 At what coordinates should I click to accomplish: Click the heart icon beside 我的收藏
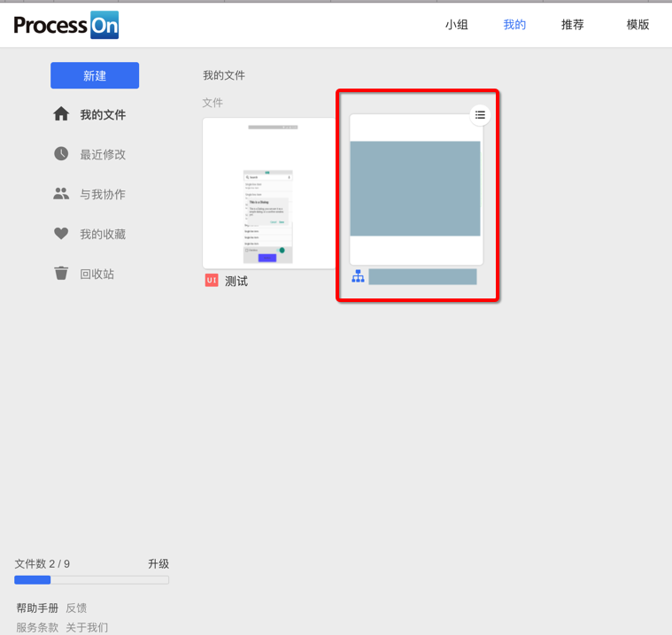(x=61, y=234)
